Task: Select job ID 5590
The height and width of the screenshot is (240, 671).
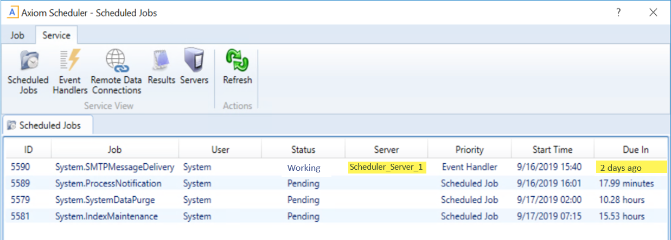Action: click(x=20, y=167)
